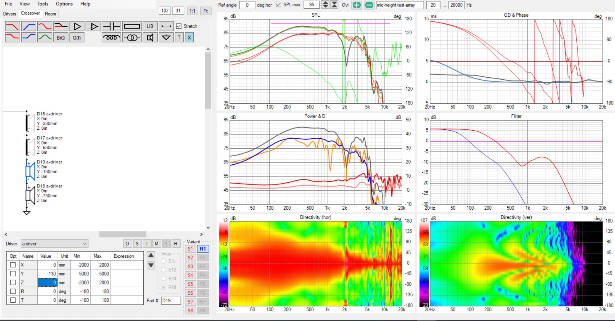Enable optimization for the Y parameter row
Image resolution: width=615 pixels, height=321 pixels.
tap(13, 273)
